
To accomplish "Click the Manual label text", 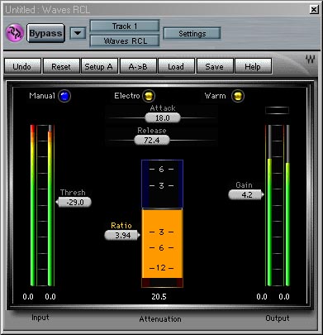I will coord(42,96).
